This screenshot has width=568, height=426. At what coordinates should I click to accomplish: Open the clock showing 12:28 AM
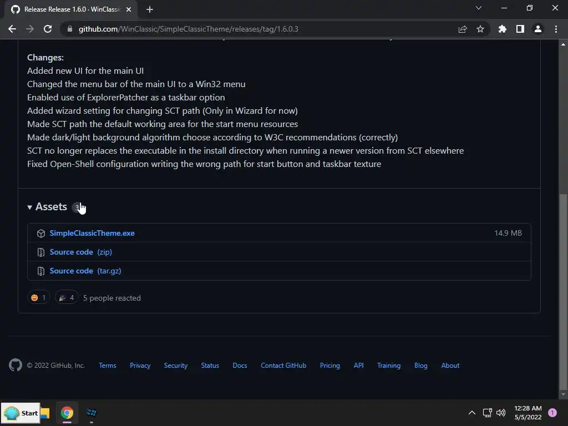point(528,413)
